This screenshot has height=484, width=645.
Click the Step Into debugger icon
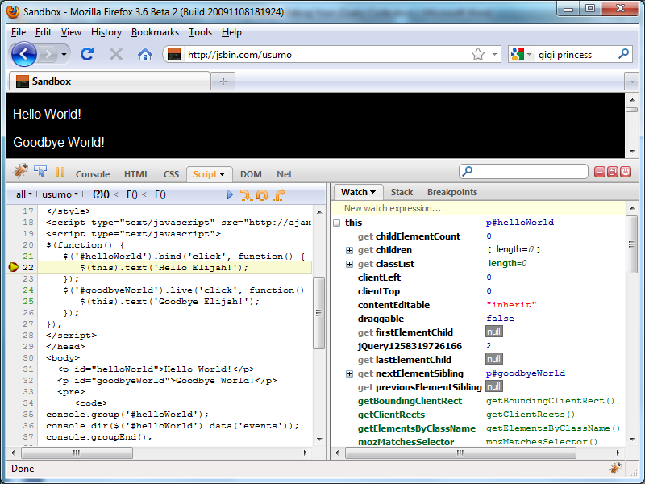pyautogui.click(x=246, y=194)
